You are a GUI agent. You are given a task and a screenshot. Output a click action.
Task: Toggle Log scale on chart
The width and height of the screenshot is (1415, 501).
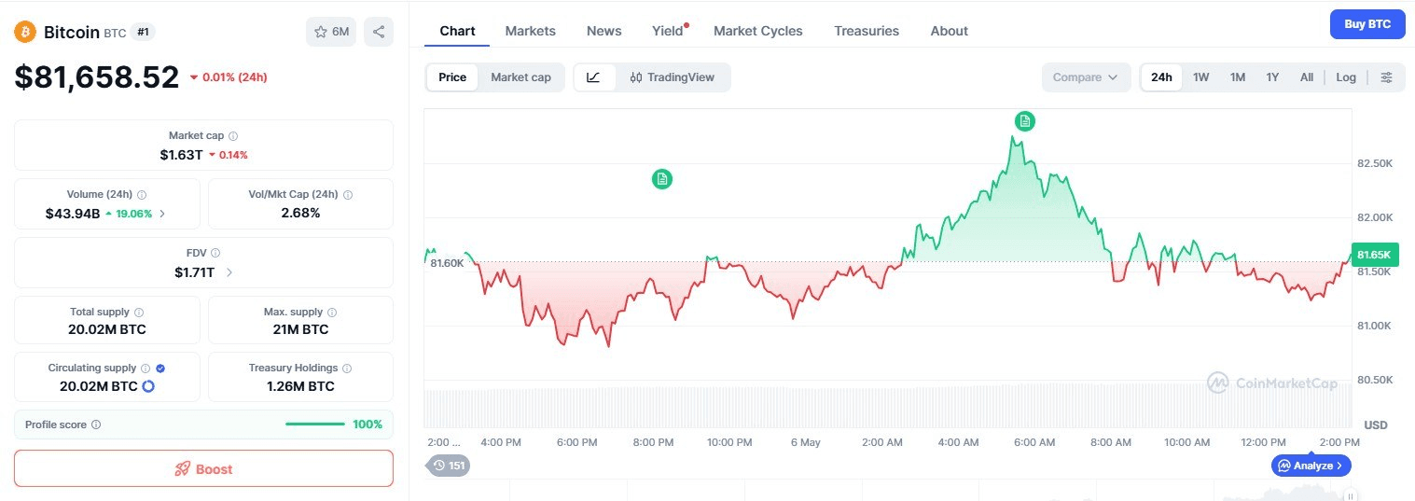coord(1346,77)
